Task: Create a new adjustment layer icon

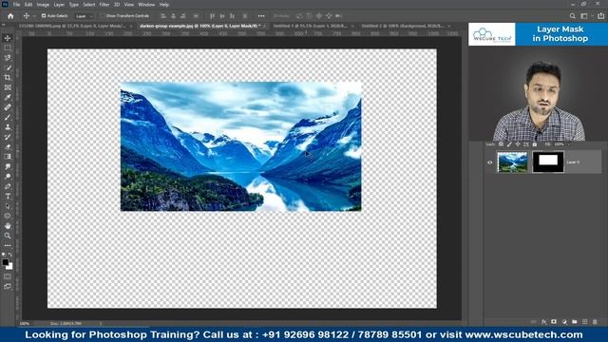Action: 564,322
